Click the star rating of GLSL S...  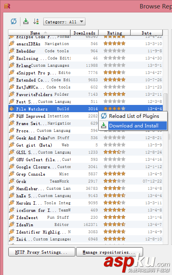[x=114, y=152]
